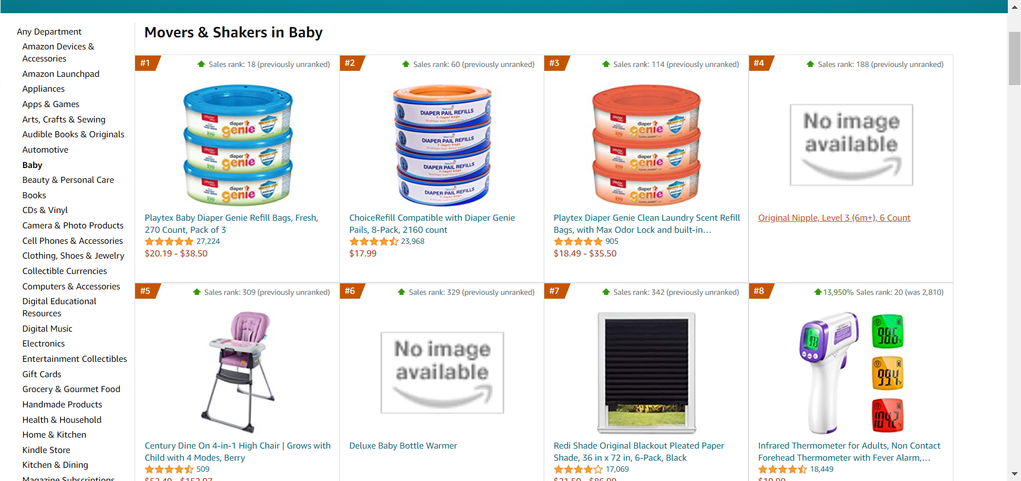Click the infrared thermometer product image
This screenshot has width=1021, height=481.
pyautogui.click(x=851, y=372)
